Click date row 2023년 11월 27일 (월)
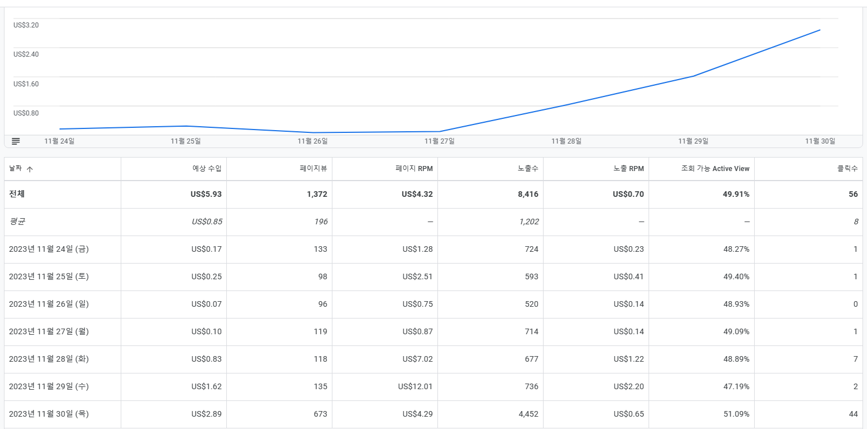The width and height of the screenshot is (867, 429). pos(49,331)
